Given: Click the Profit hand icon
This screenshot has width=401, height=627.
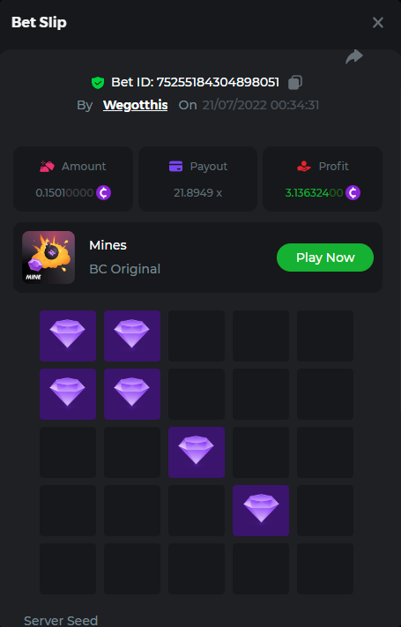Looking at the screenshot, I should [x=304, y=166].
